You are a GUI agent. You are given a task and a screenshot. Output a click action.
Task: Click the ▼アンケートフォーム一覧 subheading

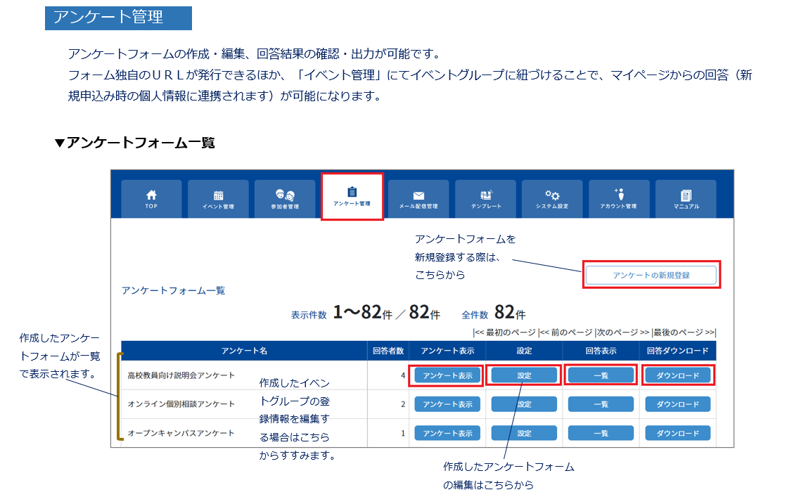coord(134,143)
